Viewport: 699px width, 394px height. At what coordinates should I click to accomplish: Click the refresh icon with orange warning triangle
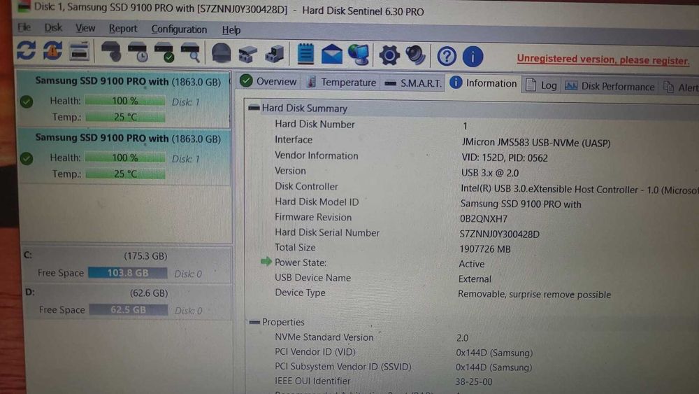point(52,50)
